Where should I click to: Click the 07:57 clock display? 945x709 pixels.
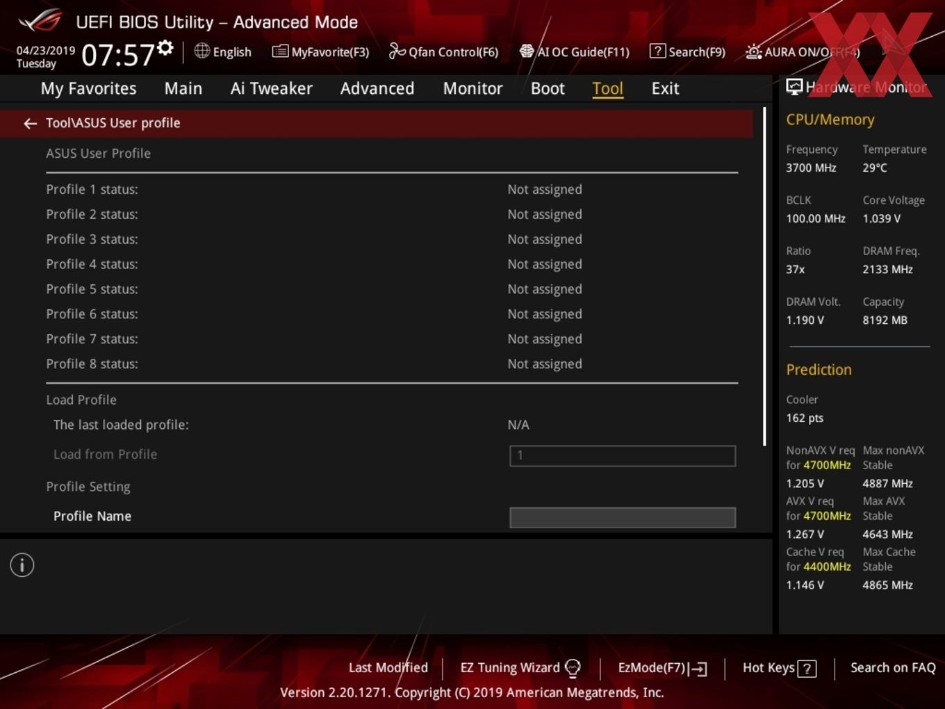(118, 55)
